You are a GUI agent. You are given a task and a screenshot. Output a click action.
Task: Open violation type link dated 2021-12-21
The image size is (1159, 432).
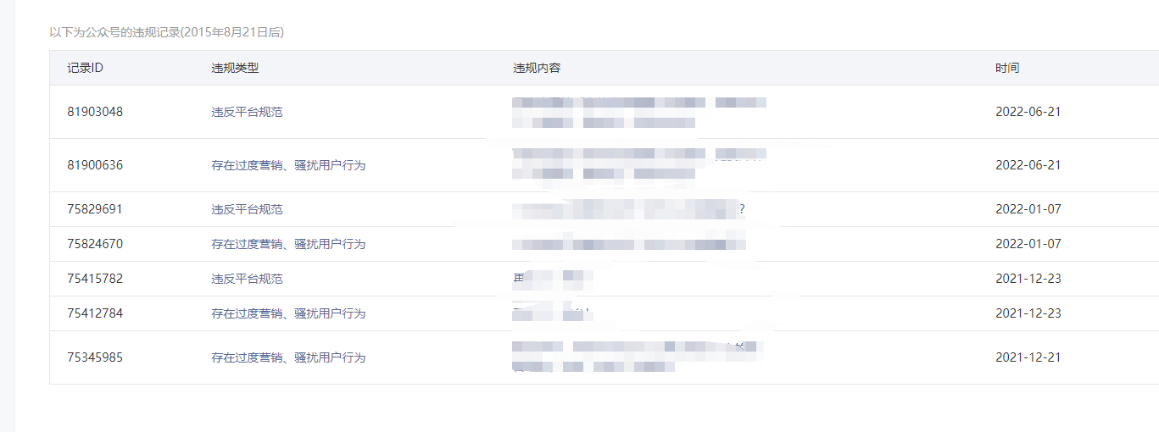click(x=288, y=357)
